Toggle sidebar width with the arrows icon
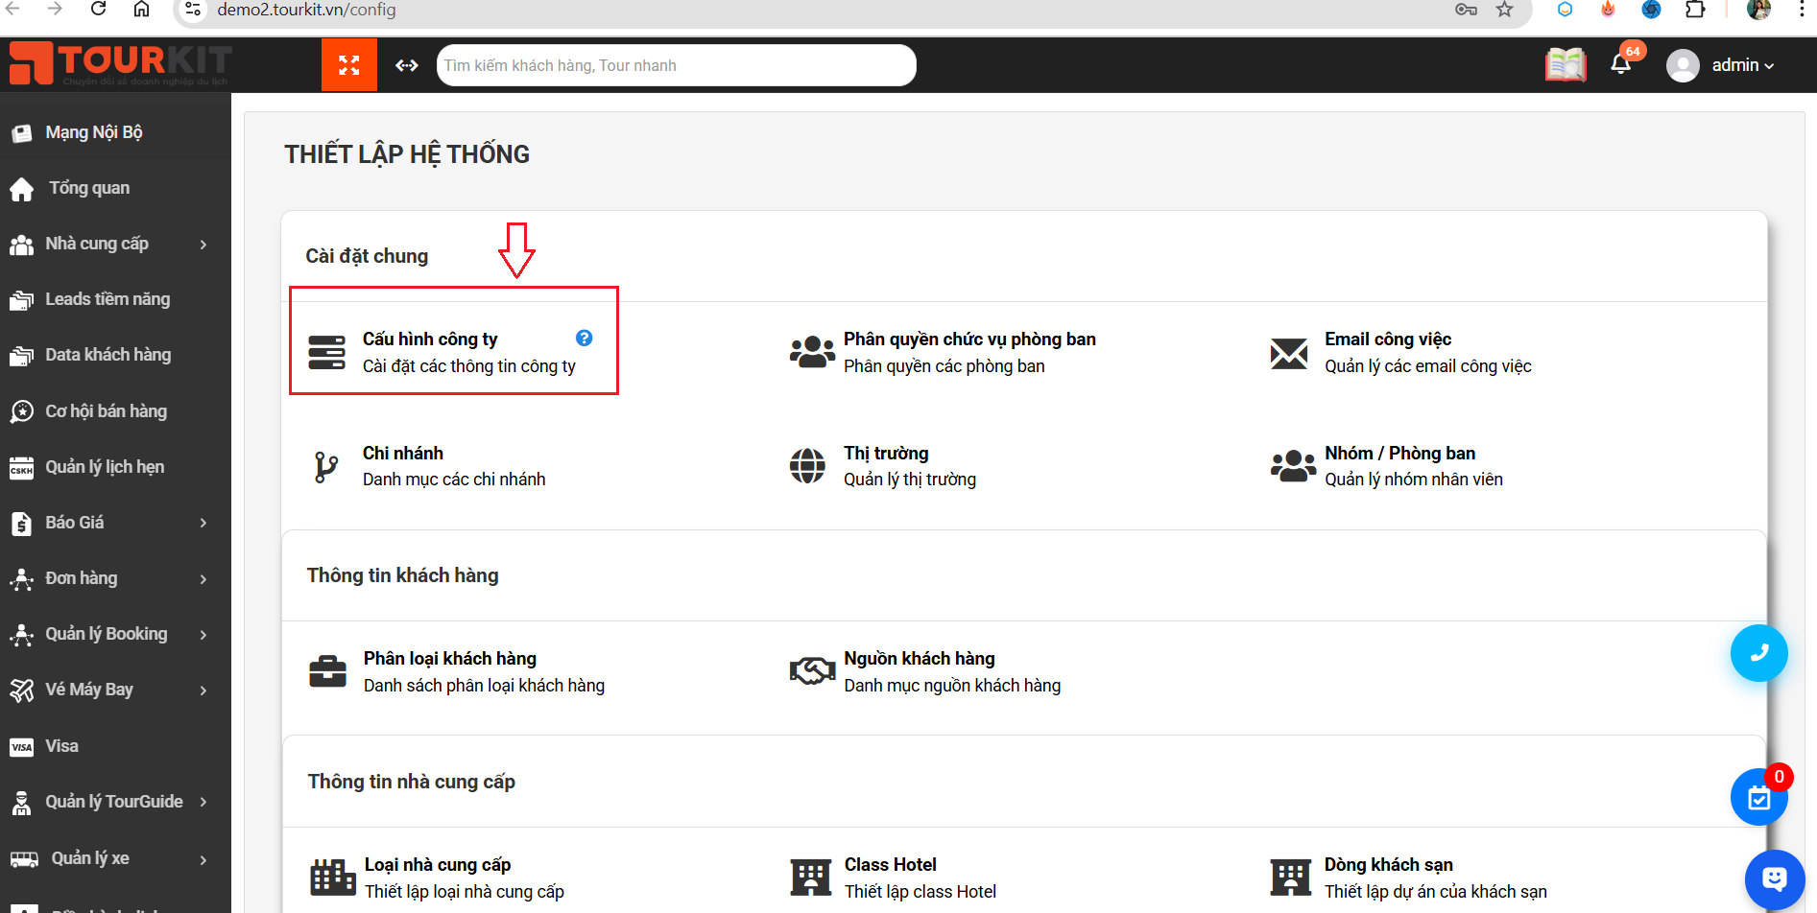This screenshot has height=913, width=1817. click(x=407, y=65)
